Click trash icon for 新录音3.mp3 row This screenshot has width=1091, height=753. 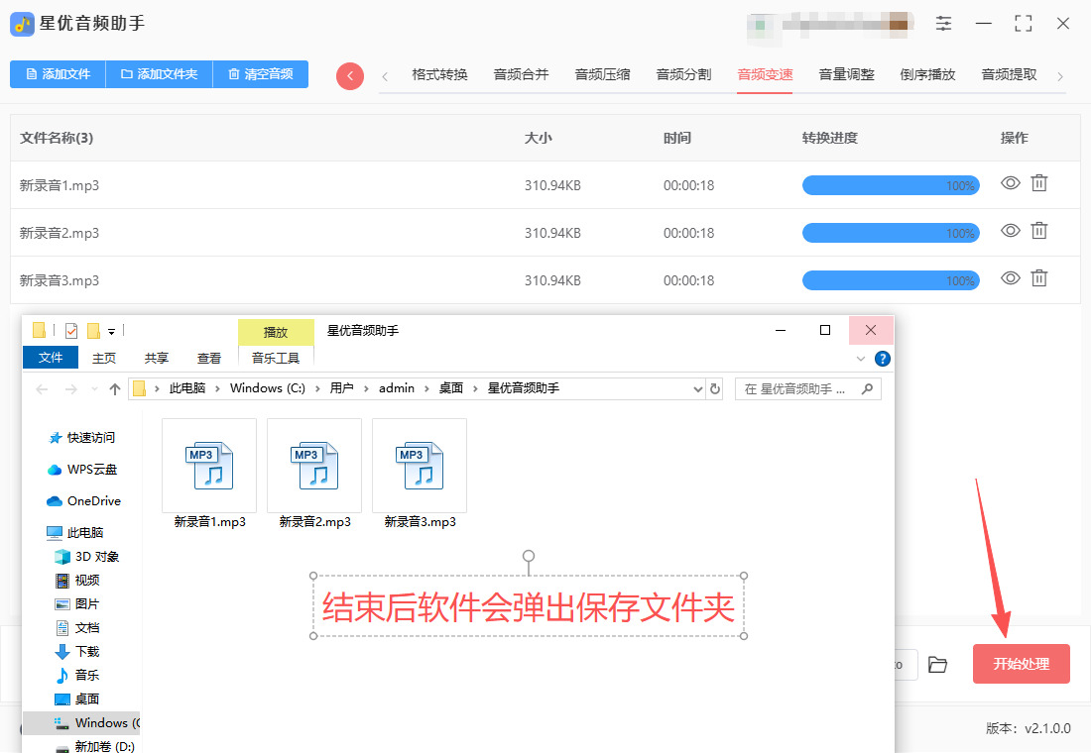pyautogui.click(x=1038, y=278)
